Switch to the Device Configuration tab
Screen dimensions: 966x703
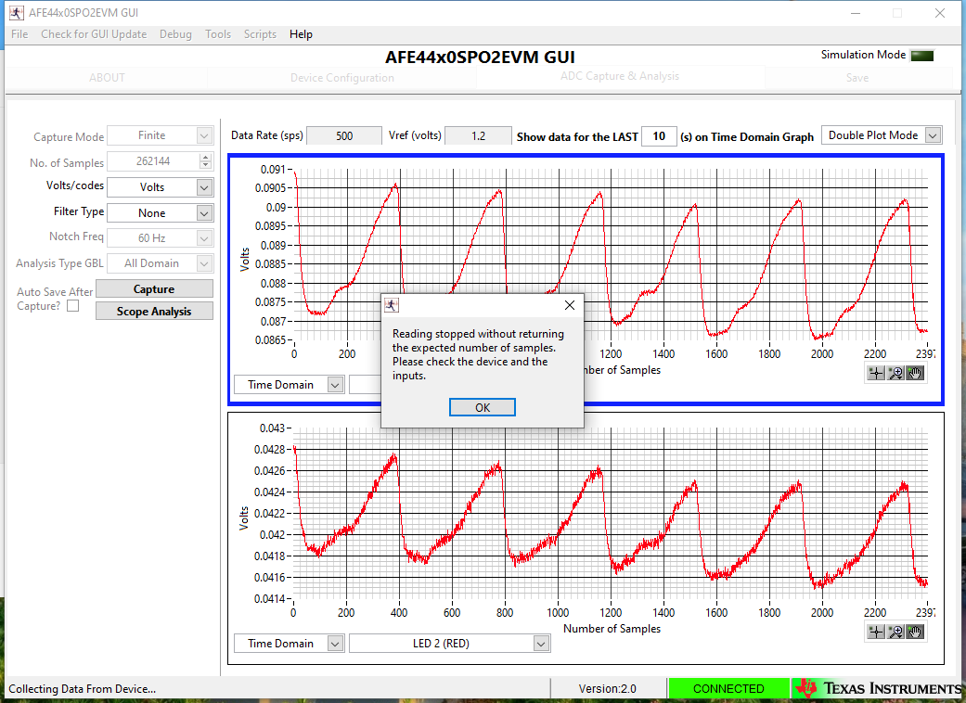tap(341, 78)
